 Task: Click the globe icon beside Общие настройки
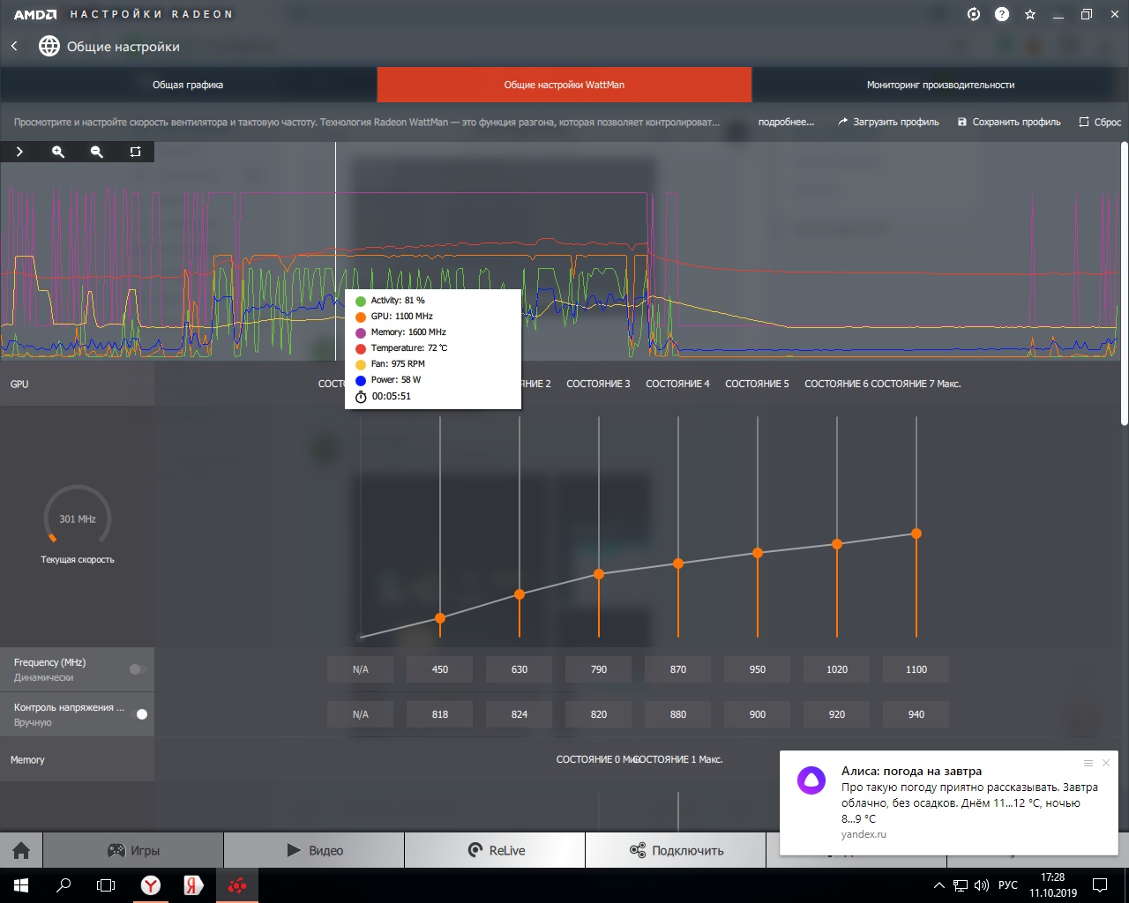[49, 46]
